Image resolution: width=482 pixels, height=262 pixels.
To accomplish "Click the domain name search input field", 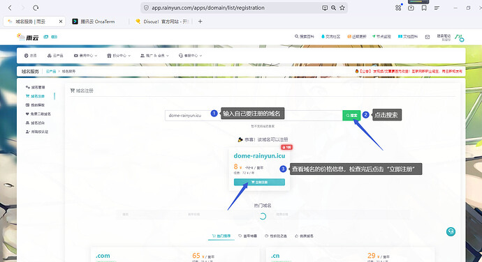I will (x=254, y=116).
